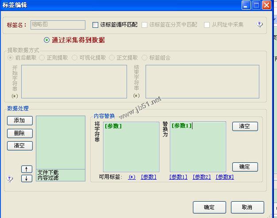This screenshot has height=218, width=277.
Task: Insert the (*) wildcard tag link
Action: point(132,177)
